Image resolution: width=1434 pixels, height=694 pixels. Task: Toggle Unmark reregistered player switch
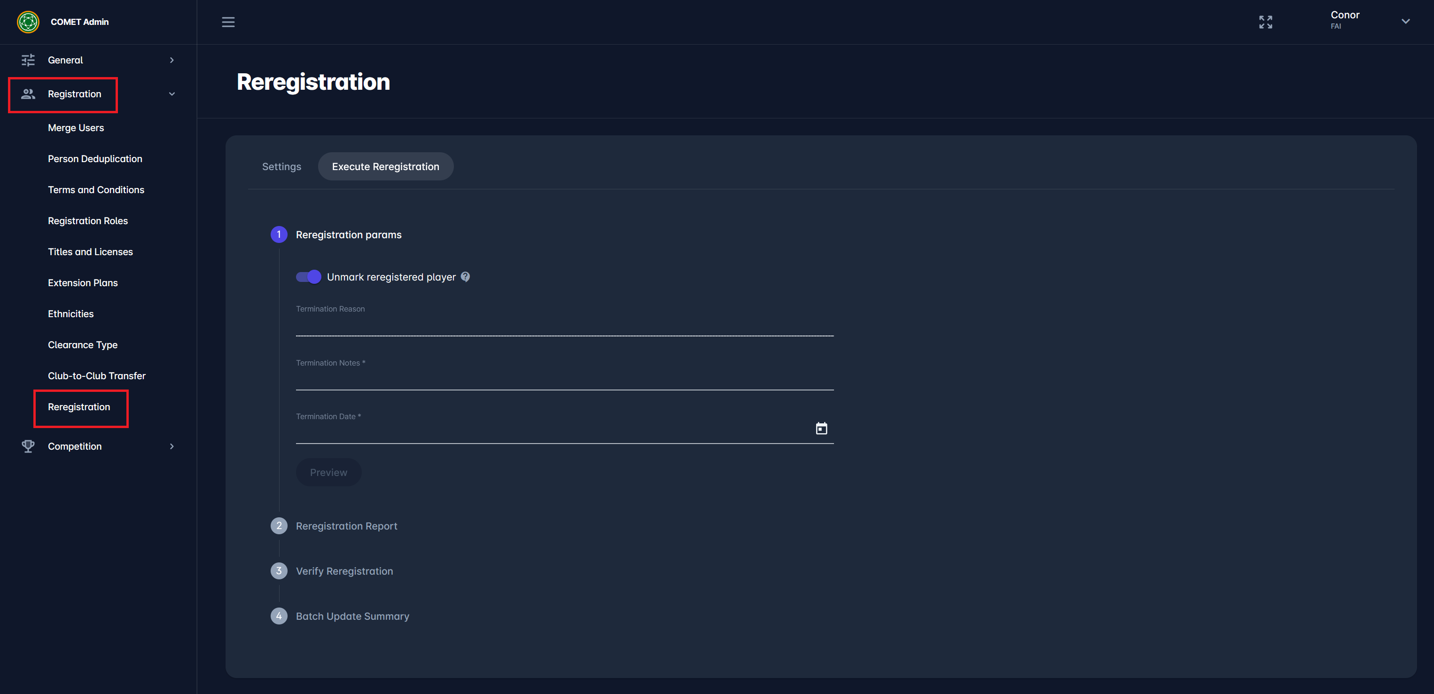(308, 277)
